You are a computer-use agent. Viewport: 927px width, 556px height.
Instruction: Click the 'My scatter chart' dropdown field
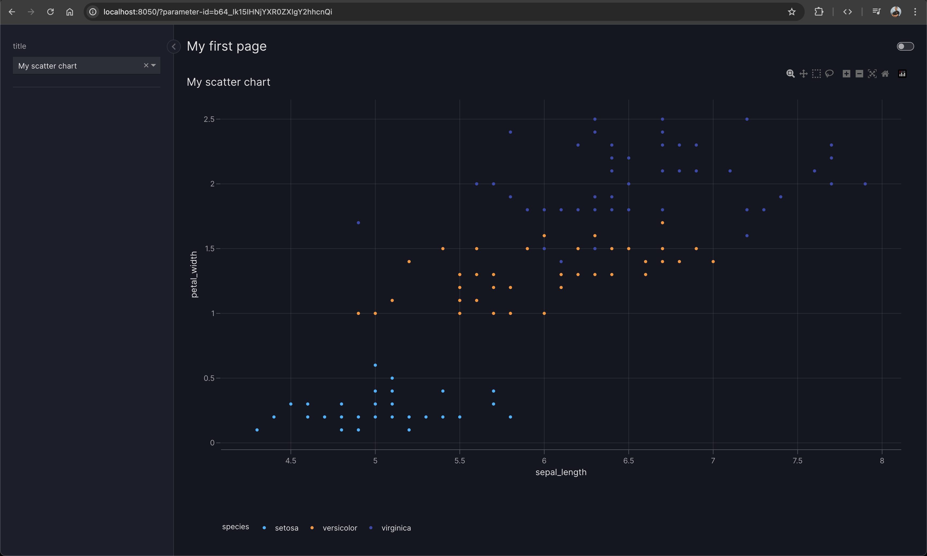pos(87,66)
